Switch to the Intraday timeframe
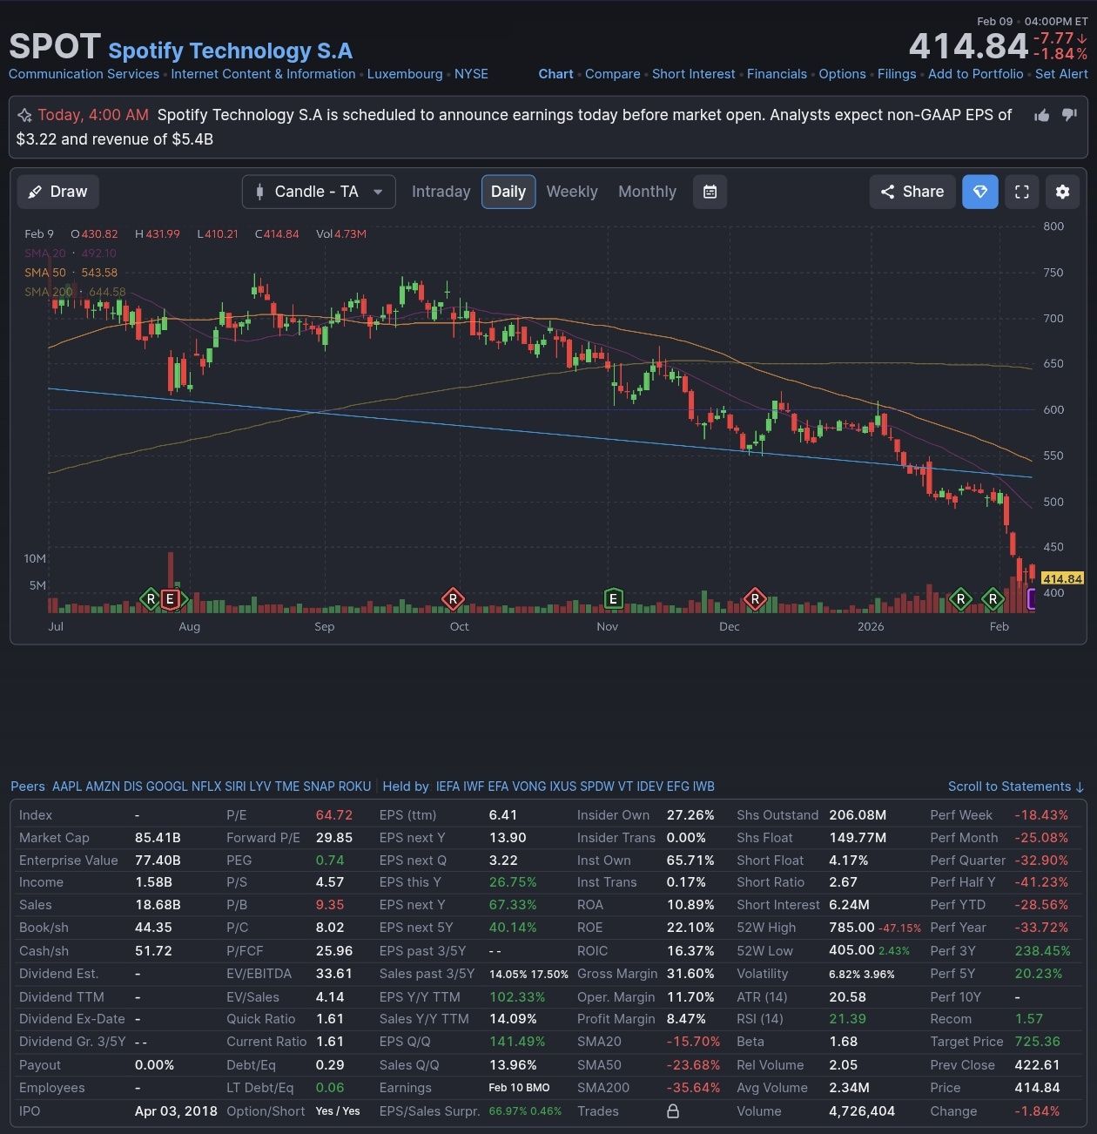 (x=441, y=192)
